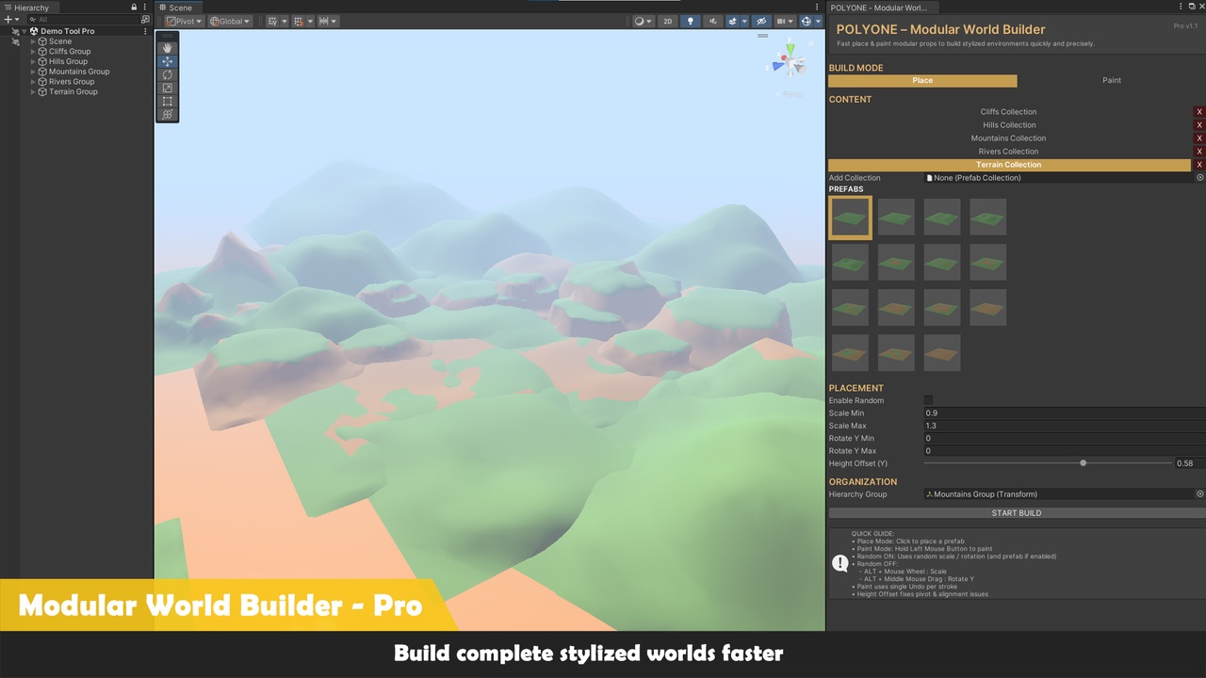Select the Hand view tool
This screenshot has height=678, width=1206.
168,48
